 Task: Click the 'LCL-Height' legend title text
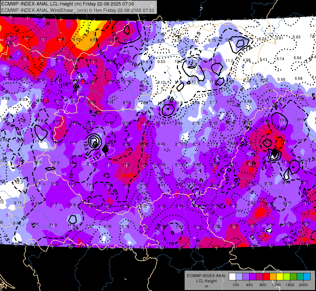207,281
